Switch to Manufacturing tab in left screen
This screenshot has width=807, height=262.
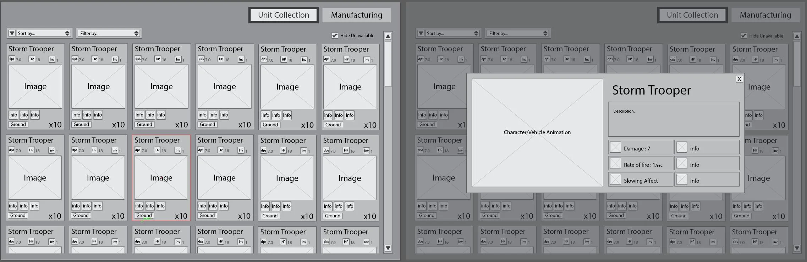(357, 15)
